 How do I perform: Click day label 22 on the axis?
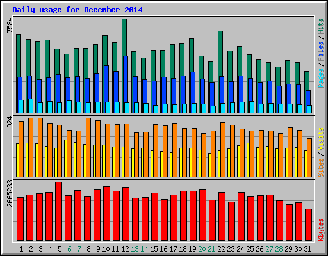pyautogui.click(x=221, y=249)
